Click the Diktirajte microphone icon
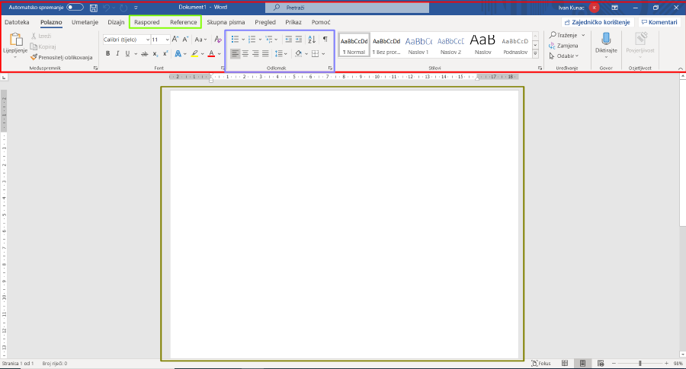 click(606, 41)
